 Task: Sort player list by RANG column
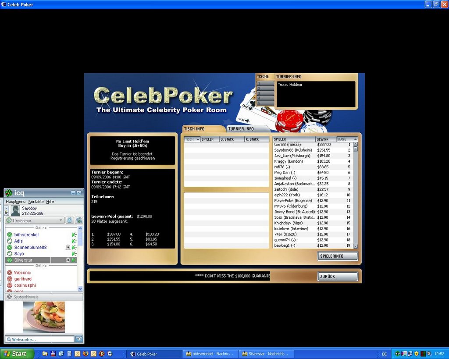coord(347,139)
